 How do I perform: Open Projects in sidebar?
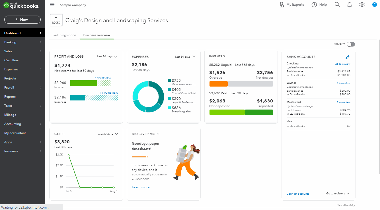coord(22,78)
